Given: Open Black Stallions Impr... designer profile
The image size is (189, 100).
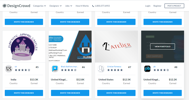Looking at the screenshot, I should pyautogui.click(x=70, y=67).
